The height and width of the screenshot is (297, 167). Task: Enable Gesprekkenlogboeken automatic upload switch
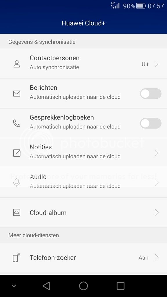point(151,123)
